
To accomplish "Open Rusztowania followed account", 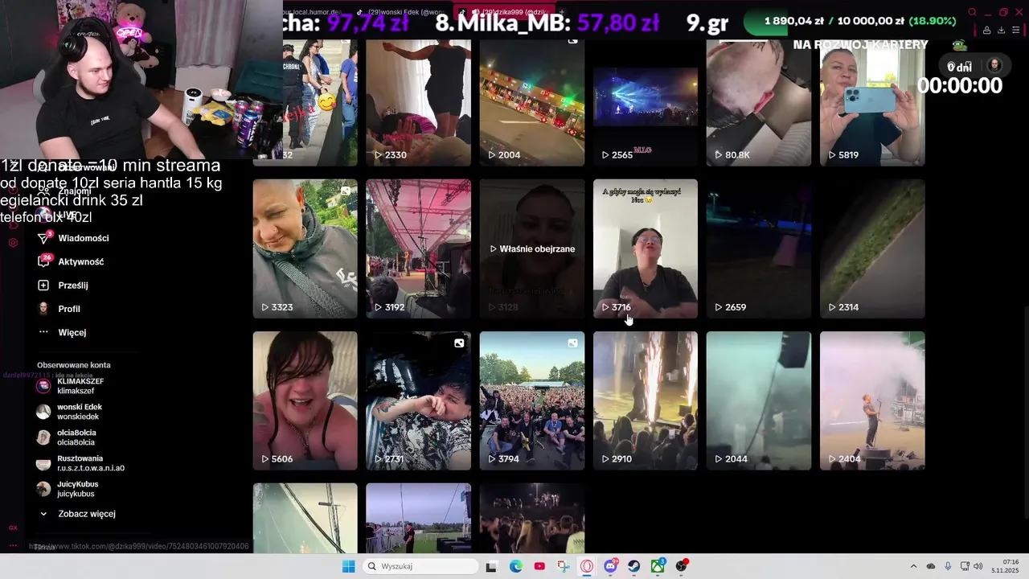I will (80, 463).
